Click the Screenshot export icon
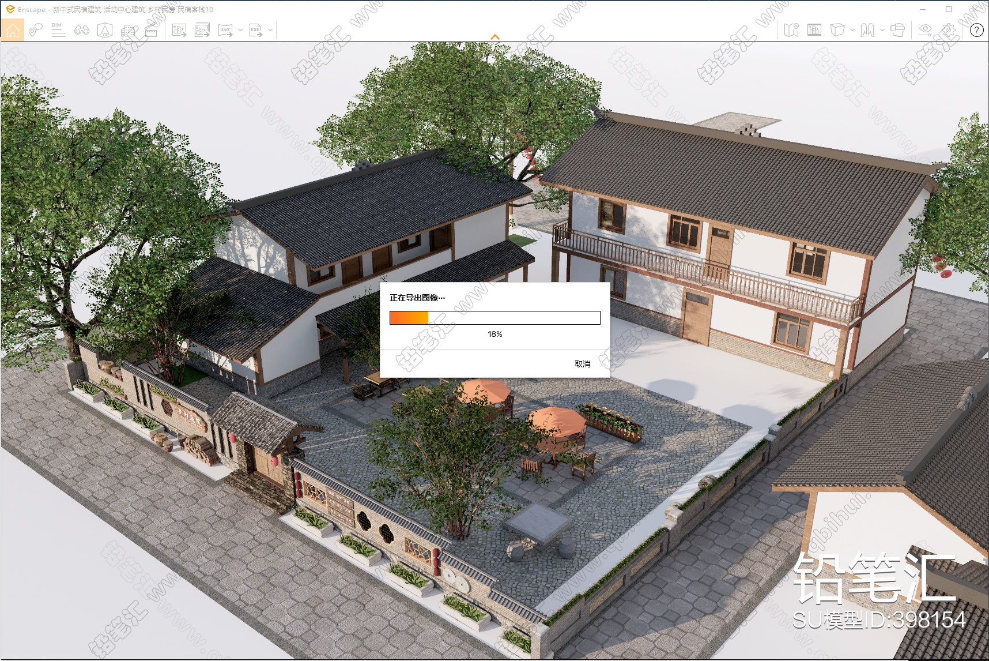 click(x=179, y=30)
